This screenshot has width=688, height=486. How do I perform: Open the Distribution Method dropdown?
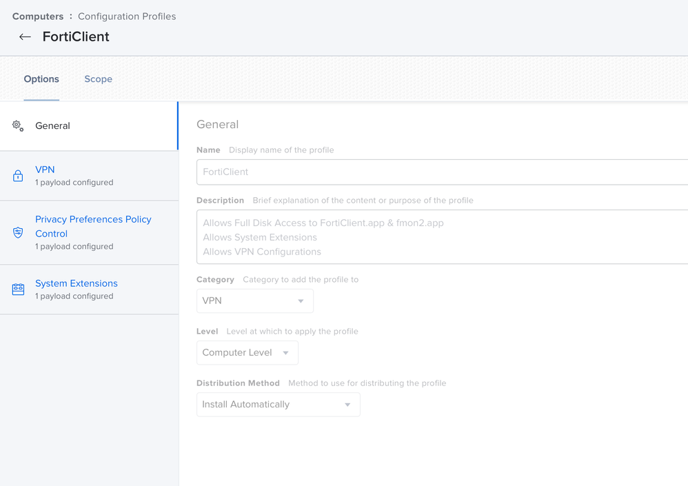[x=279, y=405]
